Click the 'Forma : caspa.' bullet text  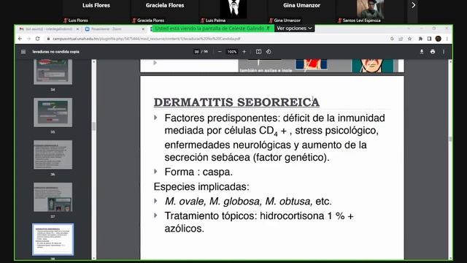198,172
